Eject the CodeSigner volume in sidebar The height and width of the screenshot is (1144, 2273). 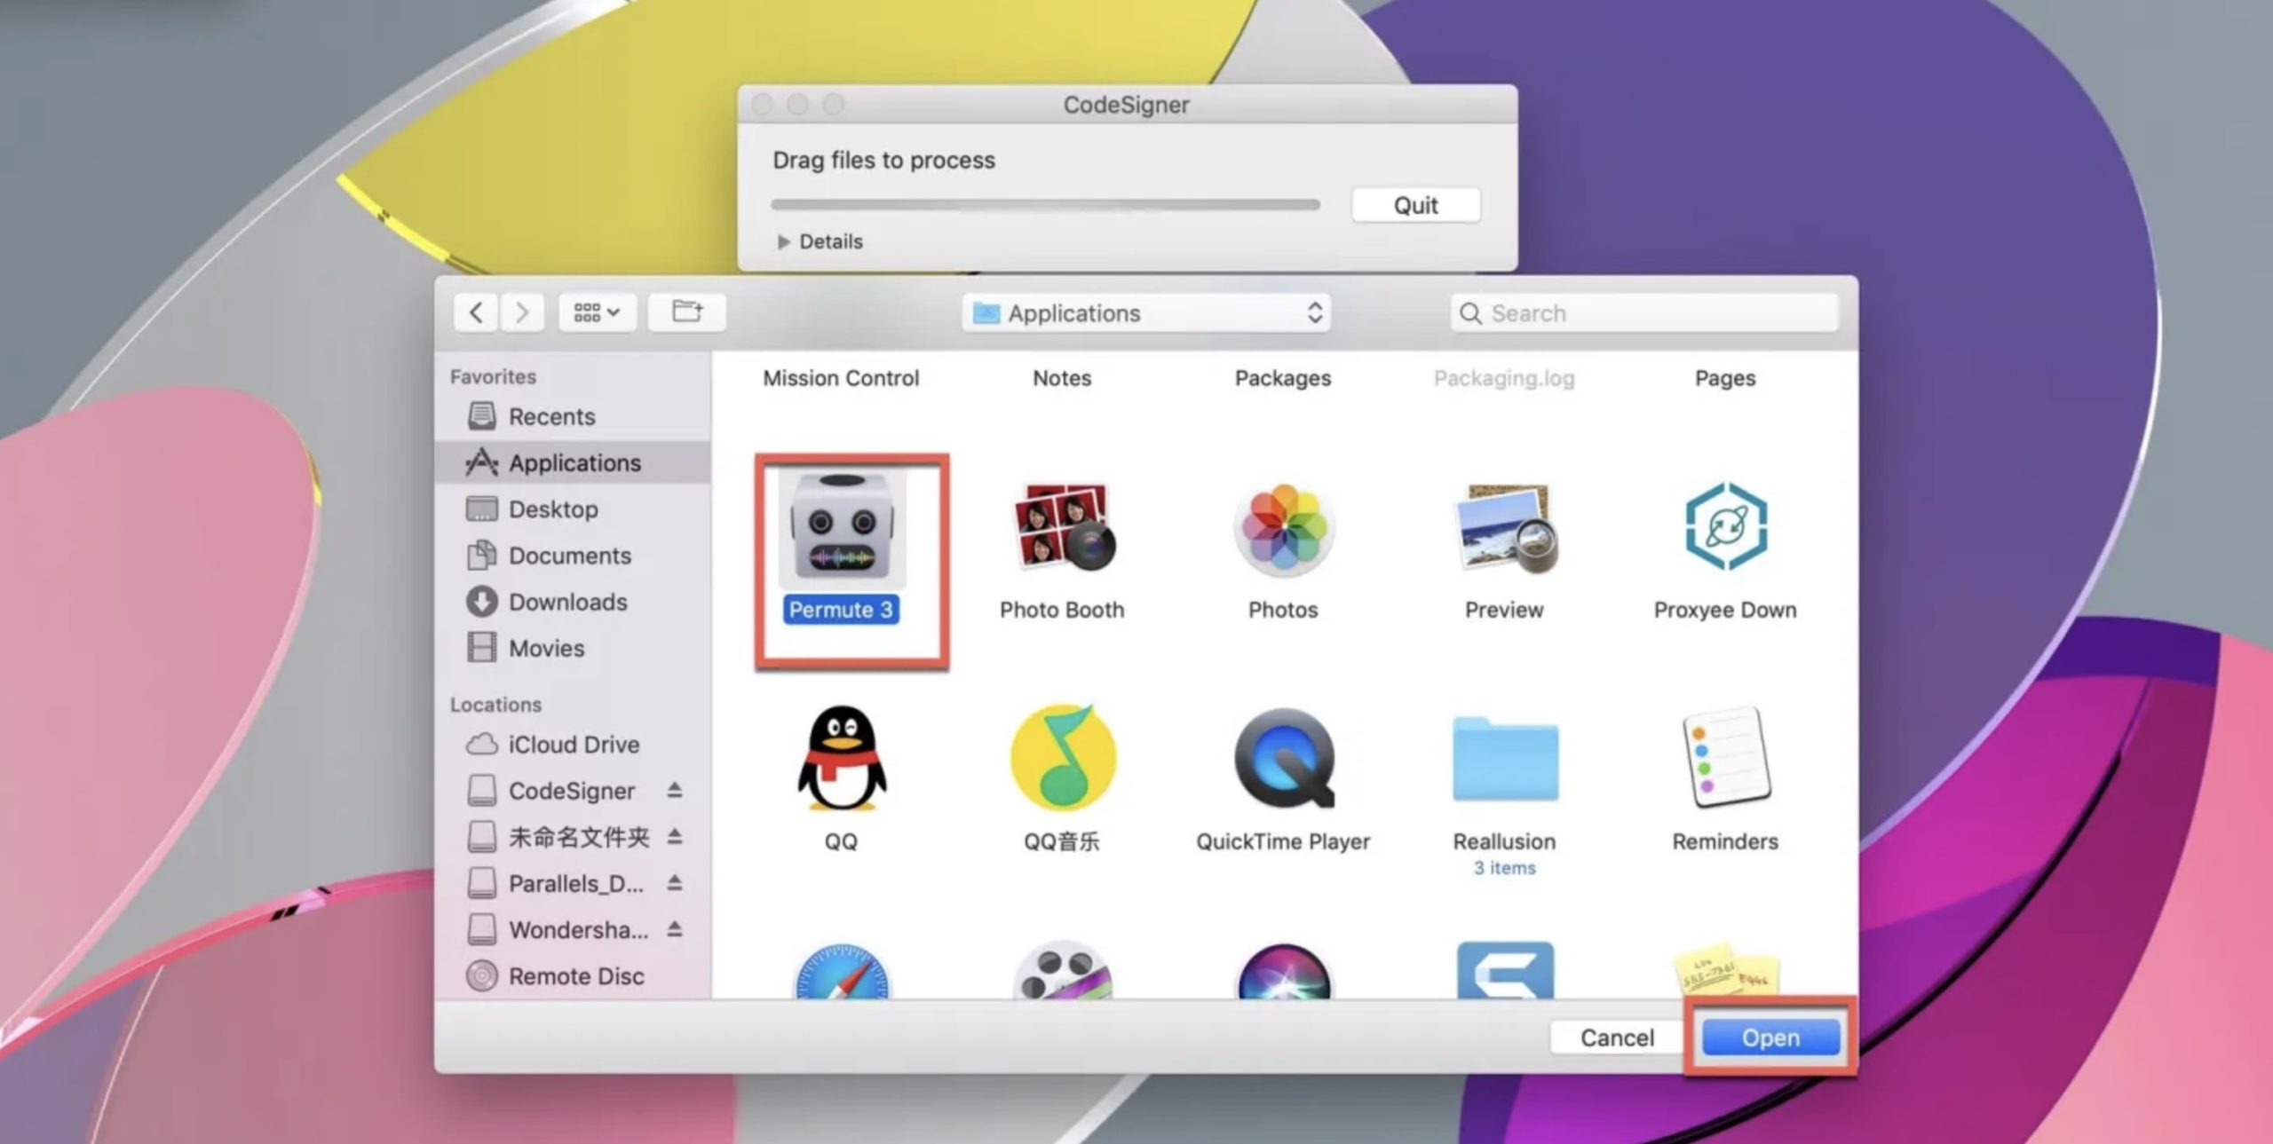[675, 790]
